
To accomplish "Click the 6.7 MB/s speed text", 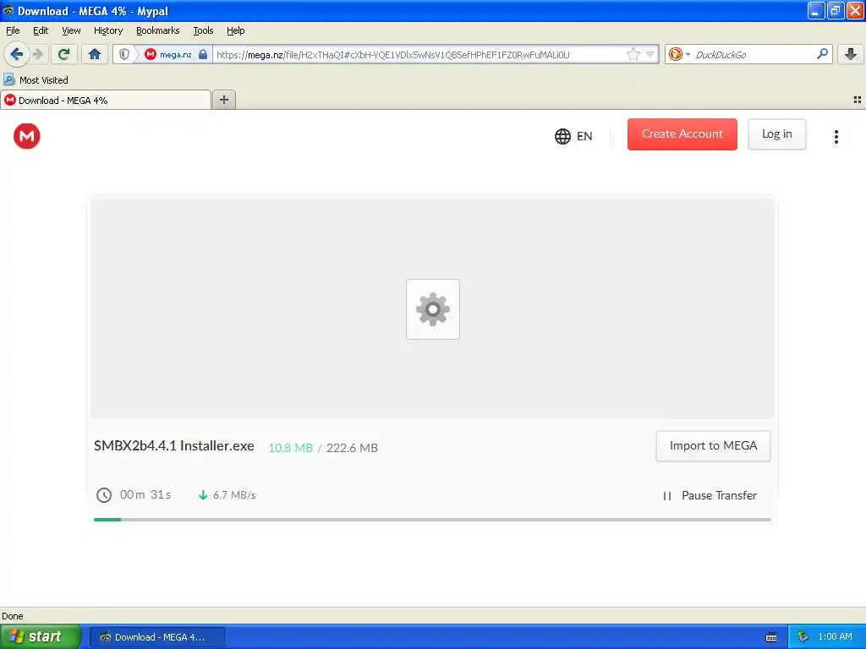I will pos(234,495).
